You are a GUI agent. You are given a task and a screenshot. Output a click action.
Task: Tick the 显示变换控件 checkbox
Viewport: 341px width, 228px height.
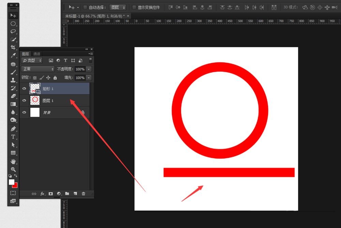(134, 7)
